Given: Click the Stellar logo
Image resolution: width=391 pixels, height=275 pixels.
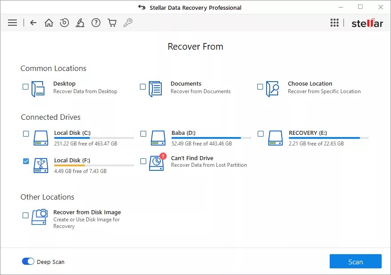Looking at the screenshot, I should (367, 23).
